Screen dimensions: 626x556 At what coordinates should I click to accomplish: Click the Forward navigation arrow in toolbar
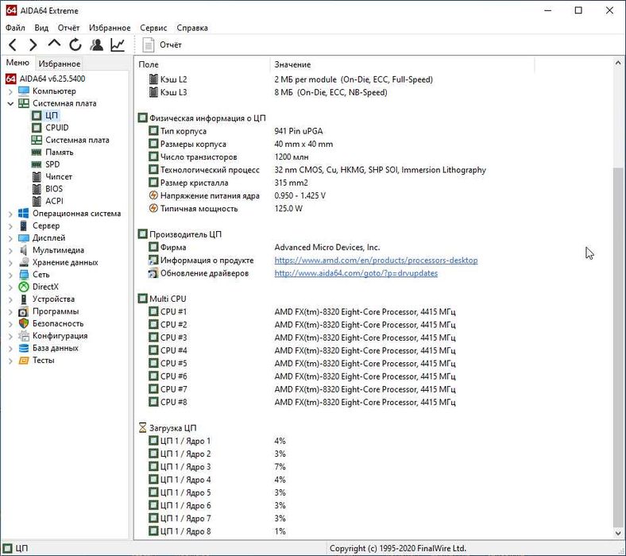[x=33, y=45]
